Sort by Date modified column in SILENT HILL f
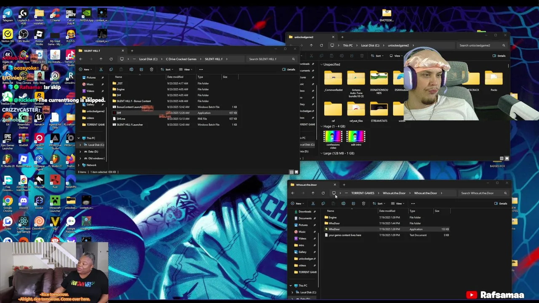The image size is (539, 303). (175, 77)
